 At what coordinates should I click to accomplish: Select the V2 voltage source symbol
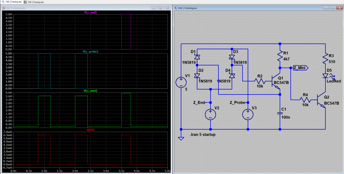(x=211, y=115)
